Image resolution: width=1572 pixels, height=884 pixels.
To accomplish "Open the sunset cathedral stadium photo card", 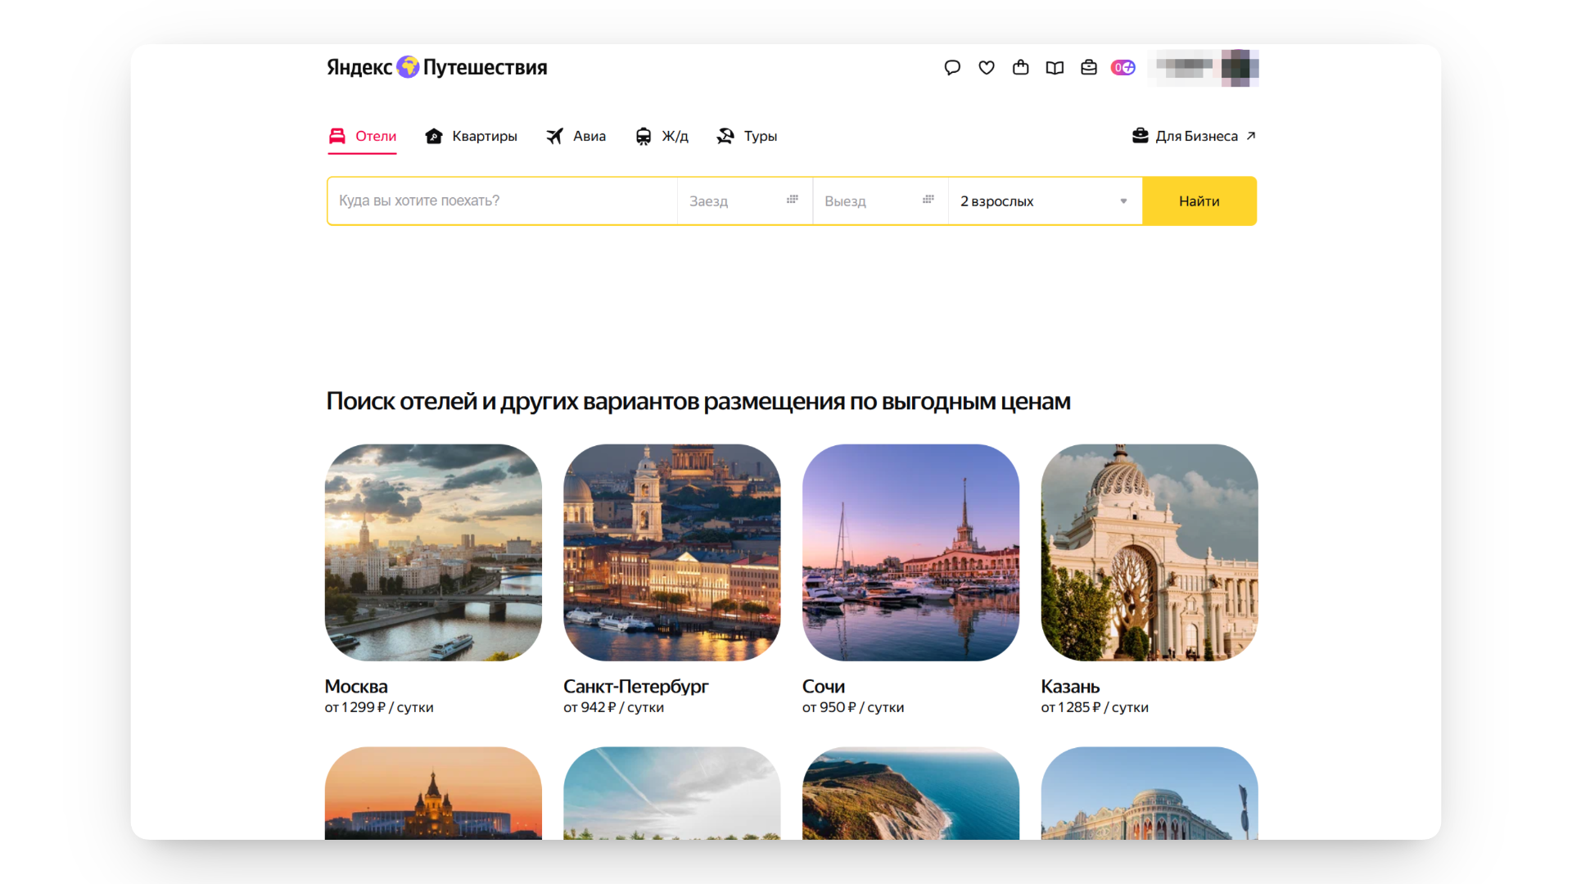I will pyautogui.click(x=433, y=793).
